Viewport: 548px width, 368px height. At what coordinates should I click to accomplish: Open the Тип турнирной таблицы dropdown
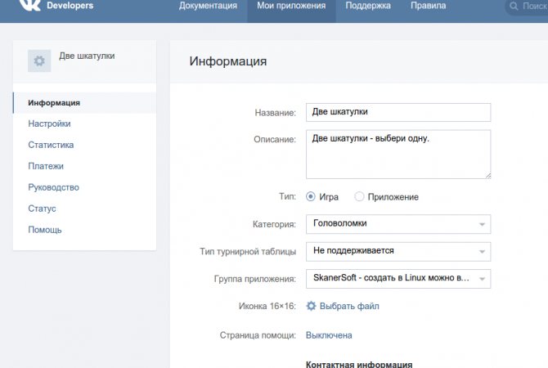pos(398,252)
